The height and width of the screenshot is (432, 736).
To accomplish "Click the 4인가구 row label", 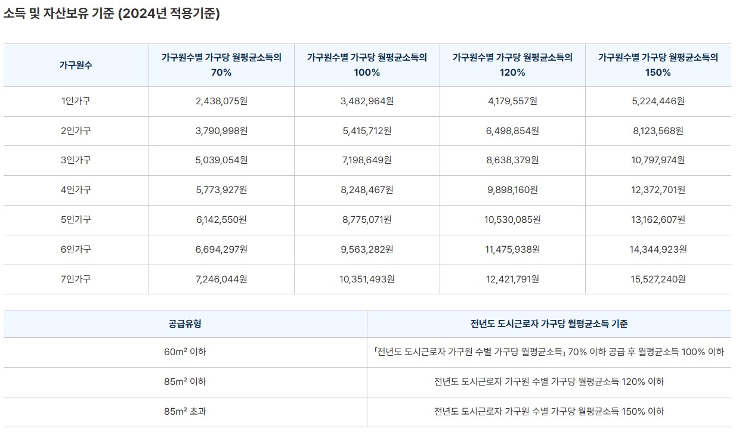I will click(x=76, y=190).
